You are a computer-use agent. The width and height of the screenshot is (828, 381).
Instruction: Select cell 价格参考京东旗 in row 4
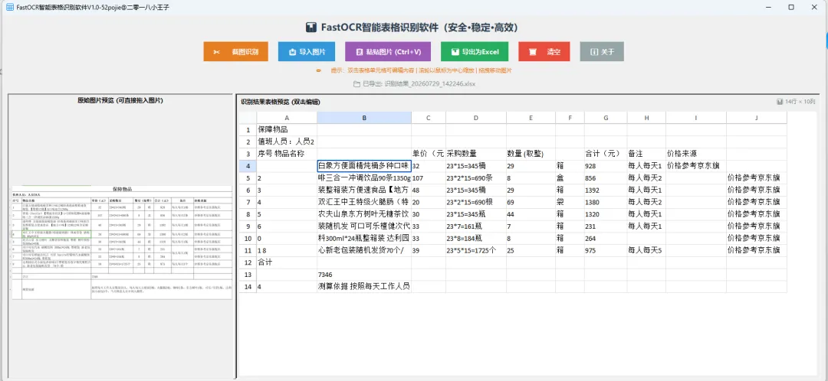[696, 166]
